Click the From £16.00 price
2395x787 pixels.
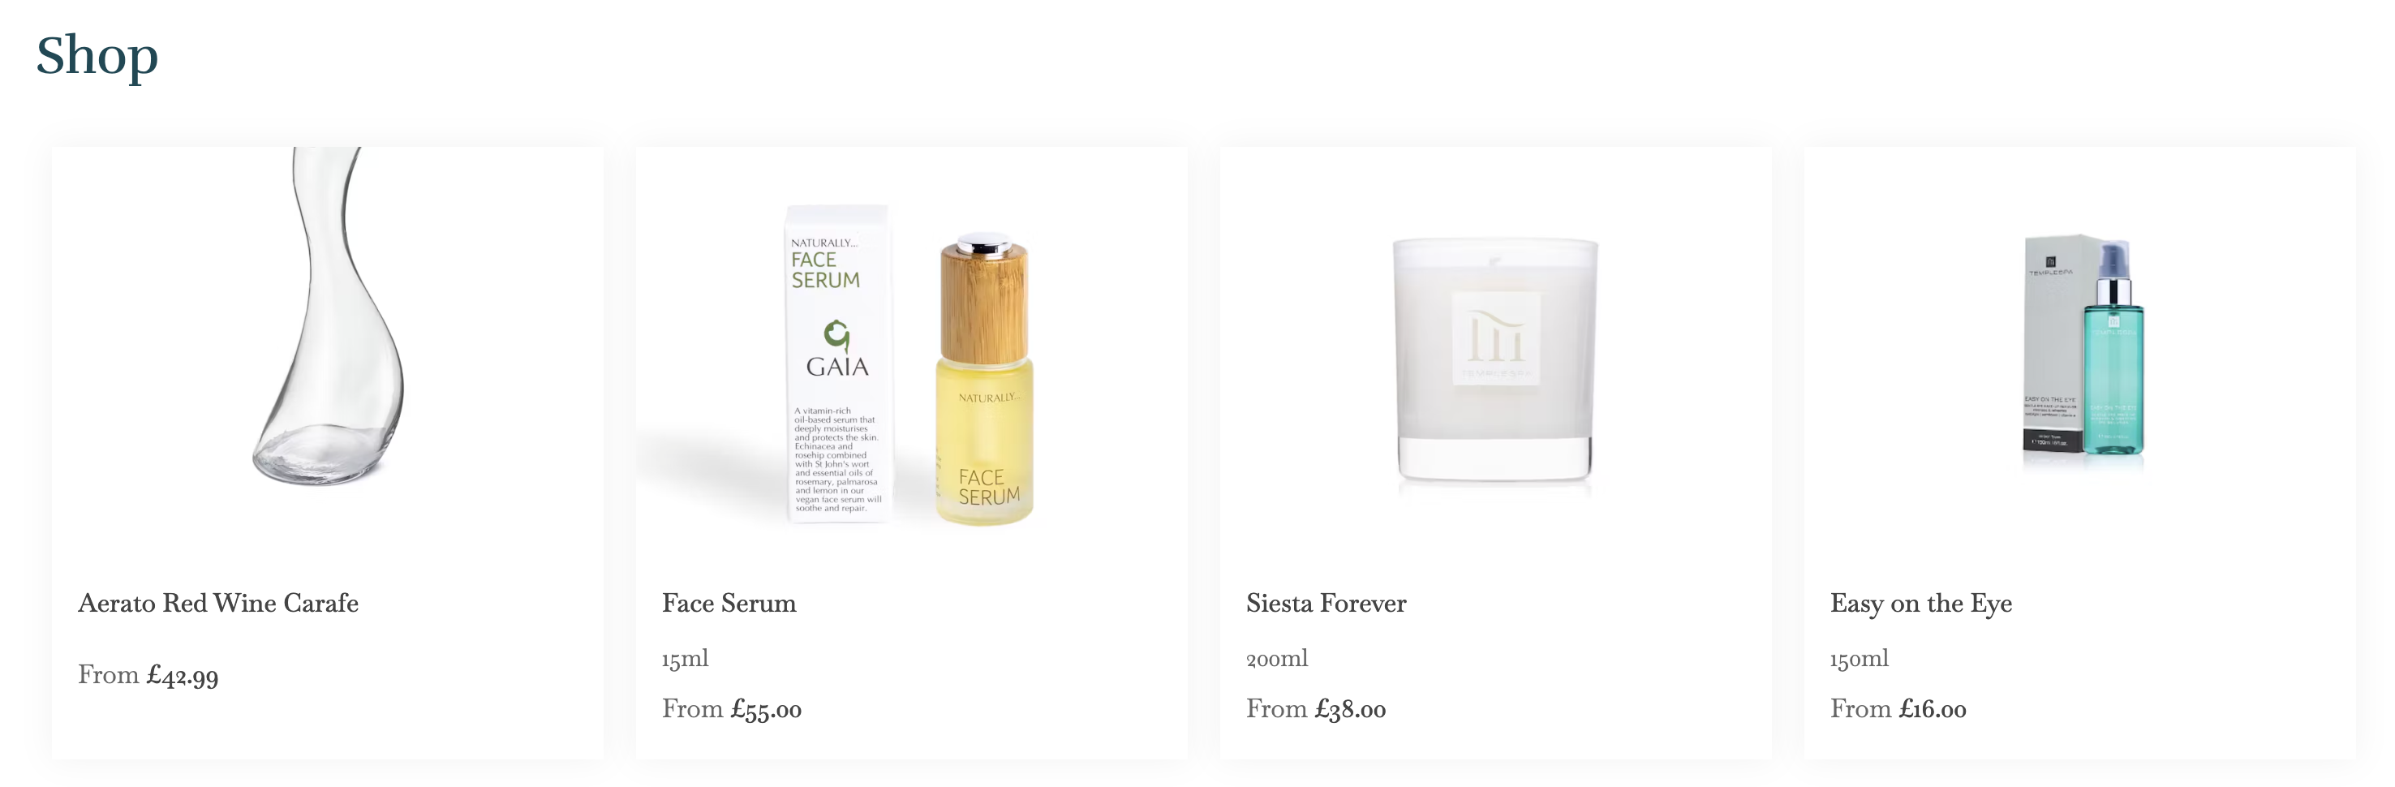pos(1898,710)
